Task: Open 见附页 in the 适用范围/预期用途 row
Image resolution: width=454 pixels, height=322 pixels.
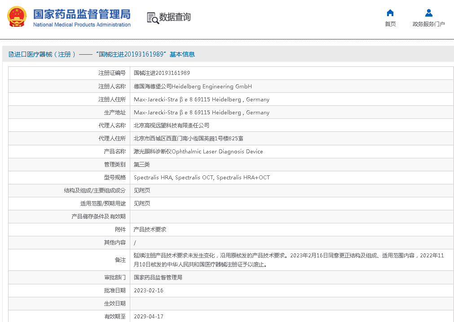Action: pos(142,204)
